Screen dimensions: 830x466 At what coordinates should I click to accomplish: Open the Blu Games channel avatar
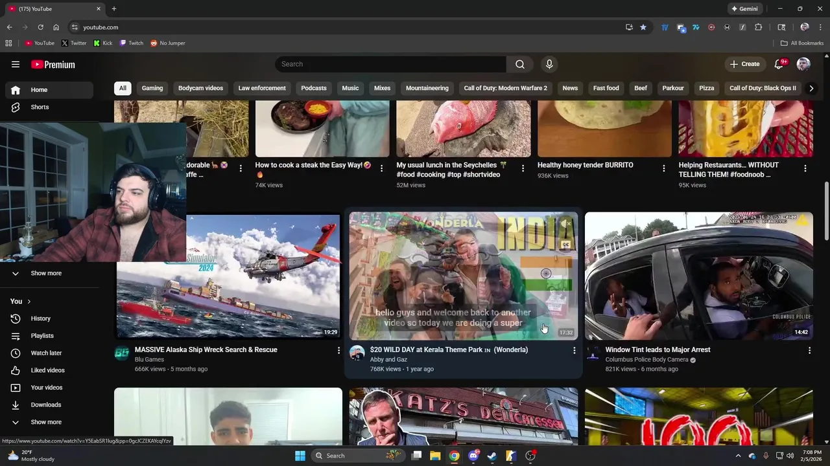pyautogui.click(x=122, y=353)
